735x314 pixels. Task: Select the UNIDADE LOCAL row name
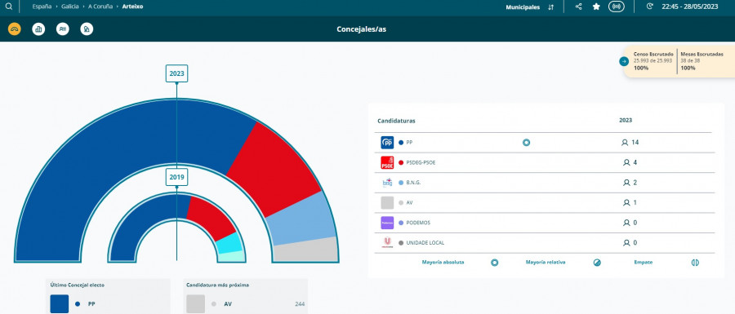click(x=425, y=243)
